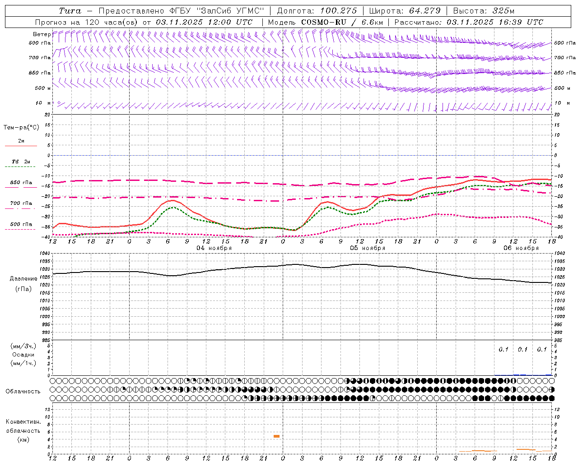578x462 pixels.
Task: Click the Предоставлено ФГБУ "ЗапСиб УГМС" provider text
Action: click(181, 11)
